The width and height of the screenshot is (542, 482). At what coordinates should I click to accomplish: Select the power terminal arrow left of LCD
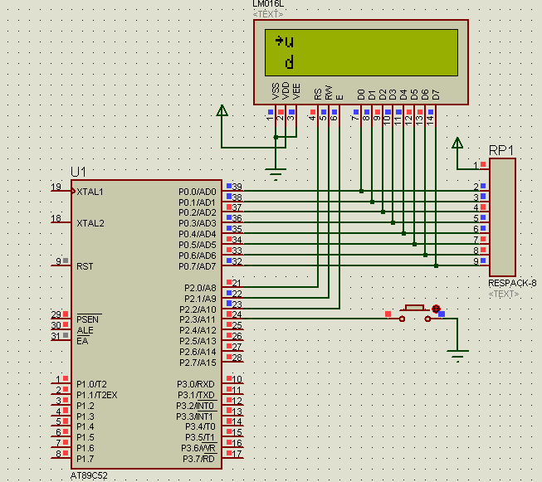coord(222,113)
